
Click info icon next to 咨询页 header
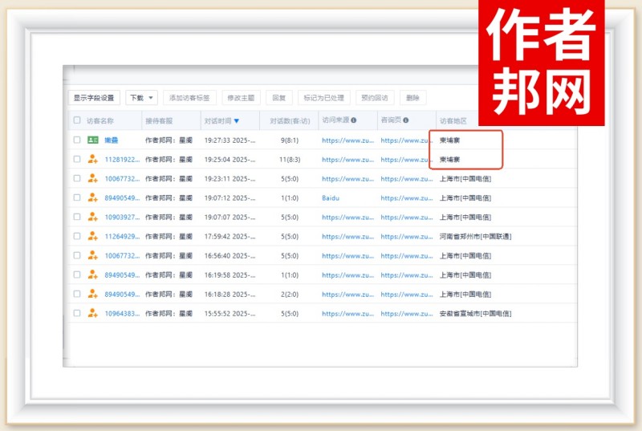click(x=405, y=120)
